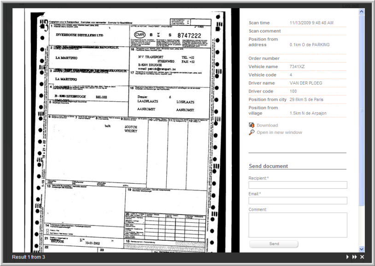The height and width of the screenshot is (266, 375).
Task: Go to the next result arrow
Action: [x=347, y=257]
